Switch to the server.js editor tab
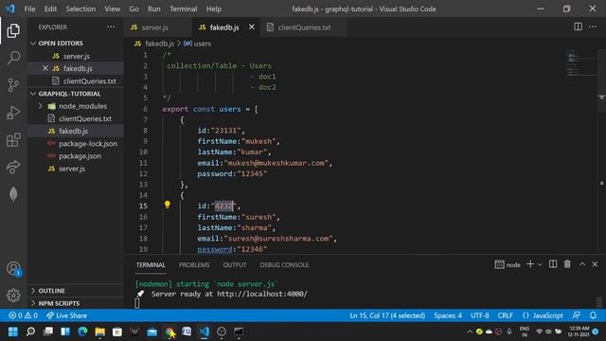 154,27
